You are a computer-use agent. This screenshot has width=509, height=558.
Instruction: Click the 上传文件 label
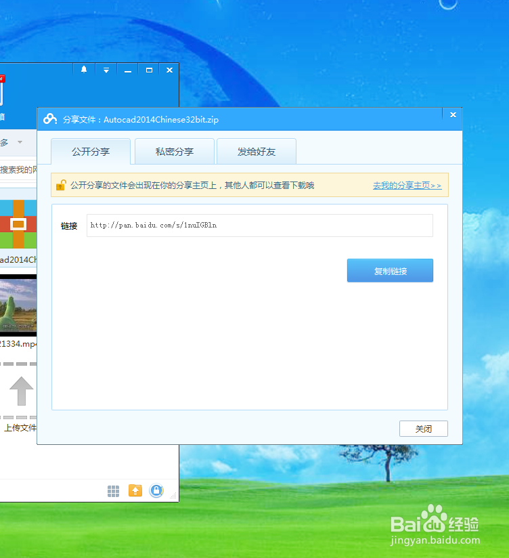click(x=20, y=428)
